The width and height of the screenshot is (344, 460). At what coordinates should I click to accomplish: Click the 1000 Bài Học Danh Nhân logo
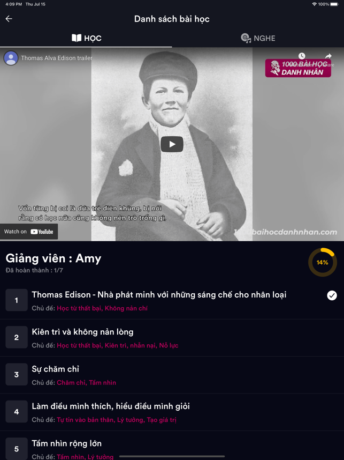pyautogui.click(x=298, y=68)
